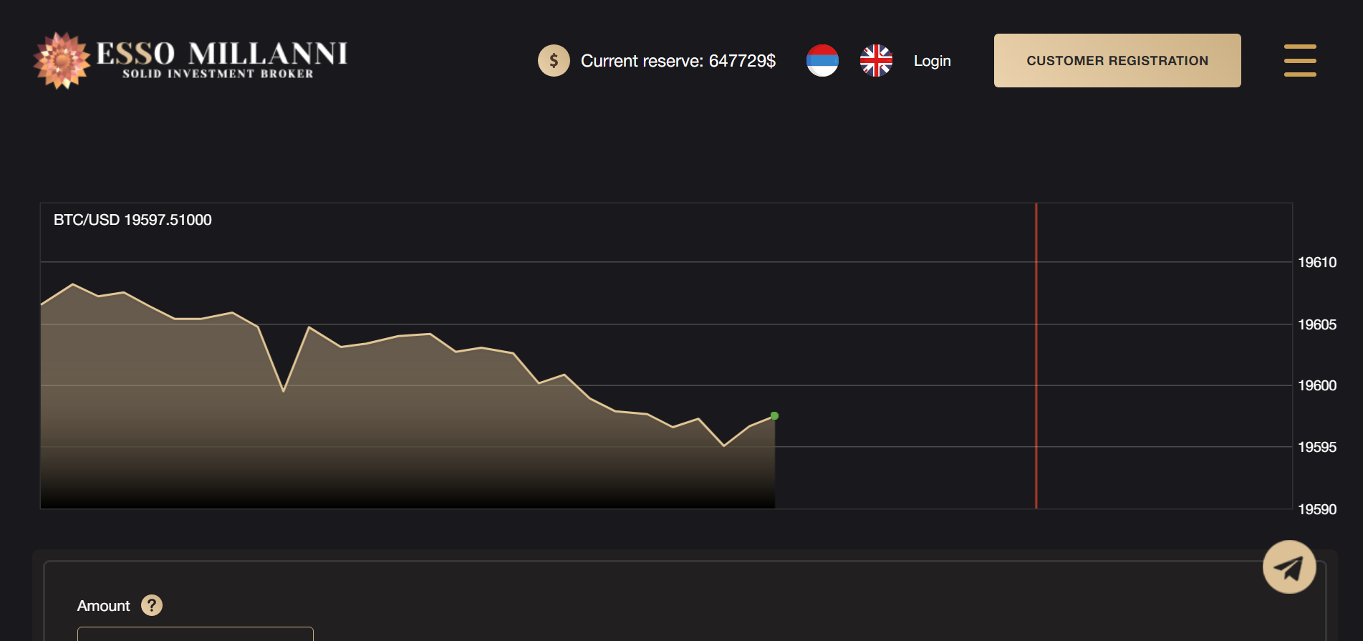
Task: Click the 19610 price axis label
Action: point(1316,262)
